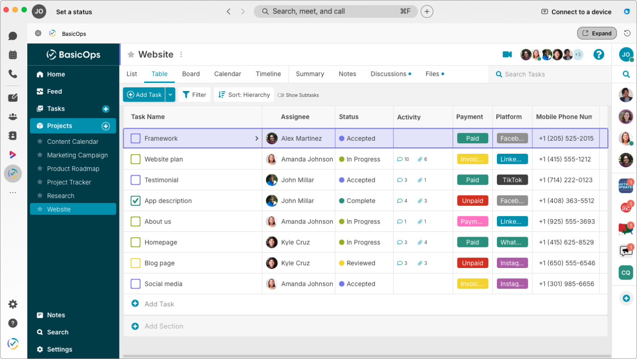This screenshot has height=359, width=637.
Task: Open a new tab with plus button
Action: (427, 12)
